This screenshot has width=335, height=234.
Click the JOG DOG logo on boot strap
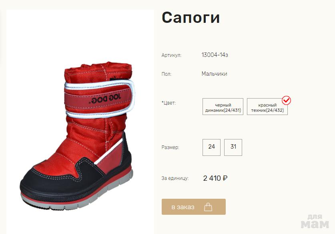coord(105,99)
